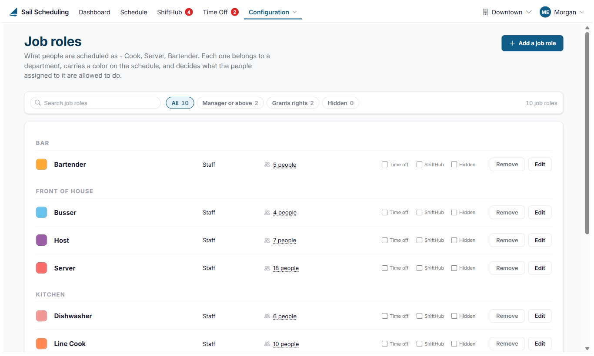The height and width of the screenshot is (356, 594).
Task: Click the page vertical scrollbar thumb
Action: click(587, 133)
